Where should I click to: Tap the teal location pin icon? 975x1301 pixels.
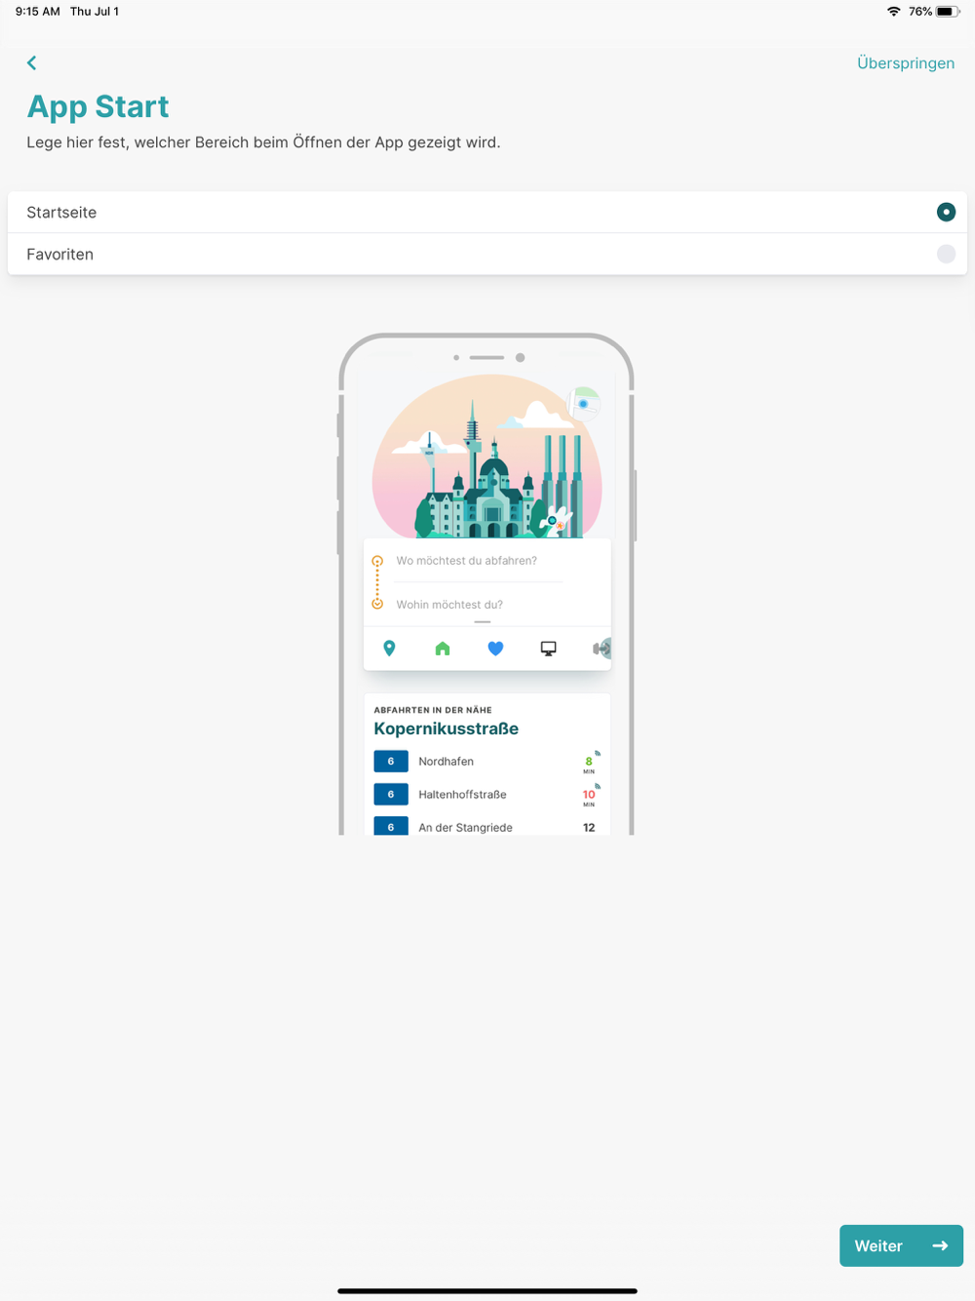pos(389,649)
